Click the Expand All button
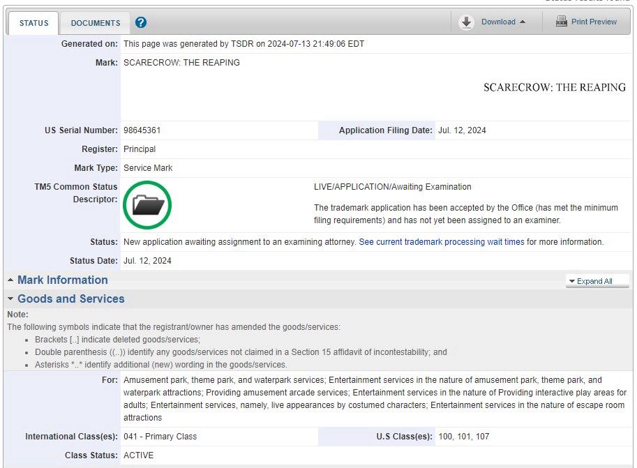 click(x=597, y=281)
